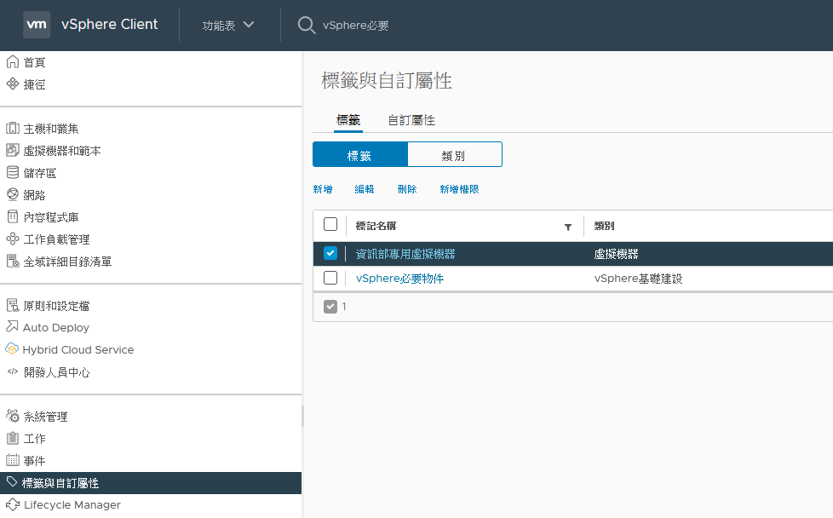Click the 網路 networking icon

[12, 195]
